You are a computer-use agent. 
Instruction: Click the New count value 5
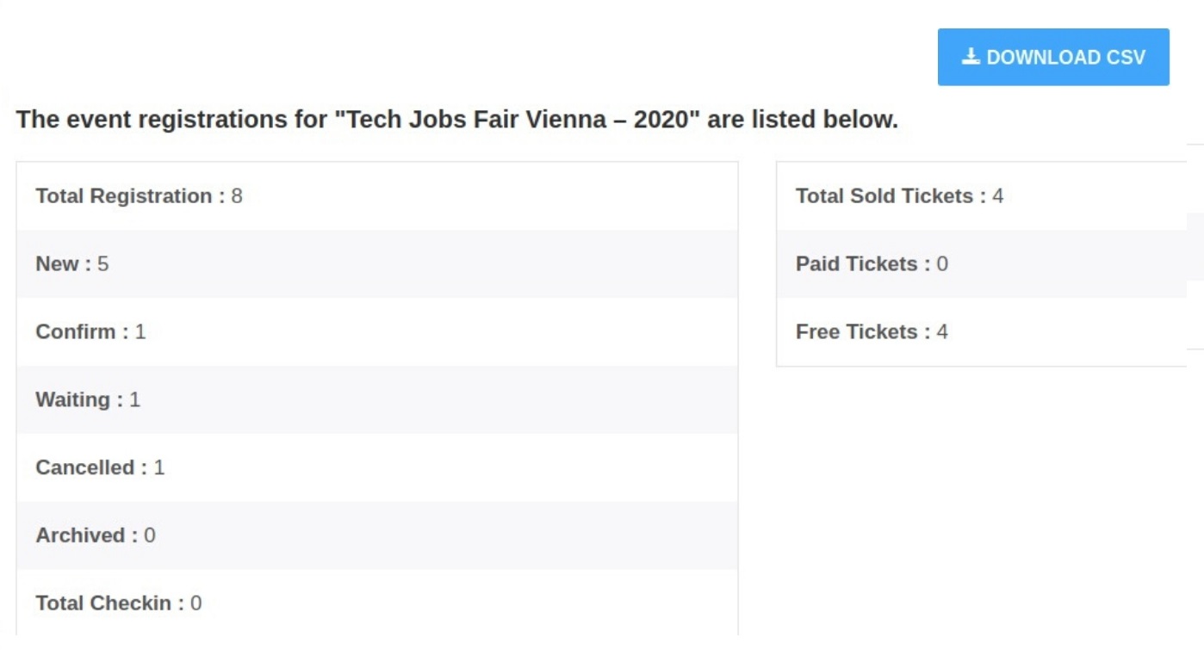[x=103, y=264]
